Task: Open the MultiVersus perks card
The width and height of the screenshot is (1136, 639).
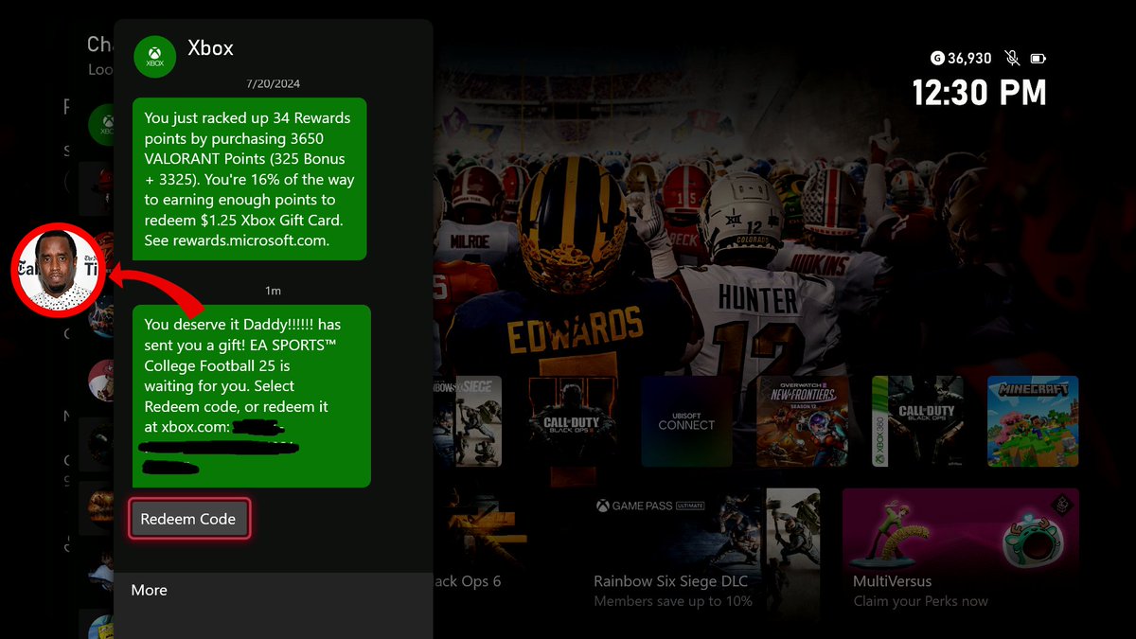Action: 961,552
